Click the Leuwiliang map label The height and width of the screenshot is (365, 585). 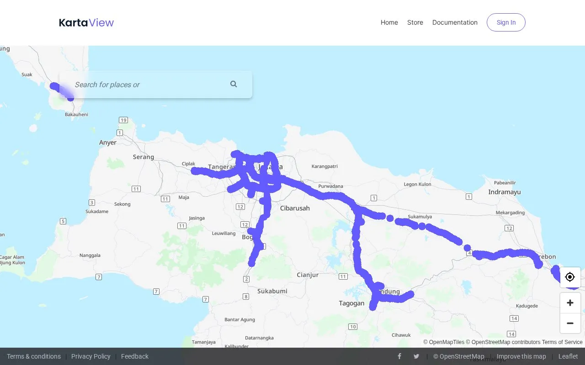[x=223, y=233]
